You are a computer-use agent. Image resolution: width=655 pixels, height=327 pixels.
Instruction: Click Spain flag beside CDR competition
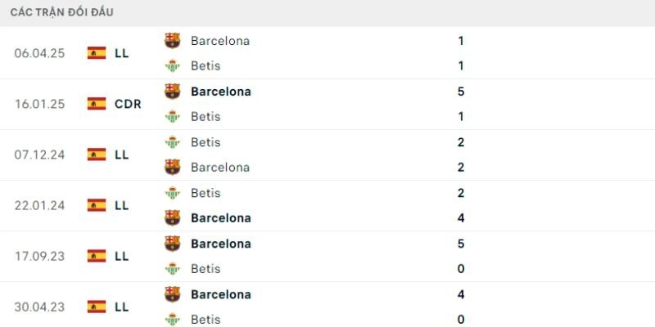click(x=97, y=104)
